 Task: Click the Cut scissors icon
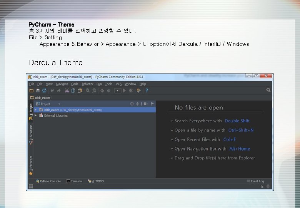tap(67, 91)
